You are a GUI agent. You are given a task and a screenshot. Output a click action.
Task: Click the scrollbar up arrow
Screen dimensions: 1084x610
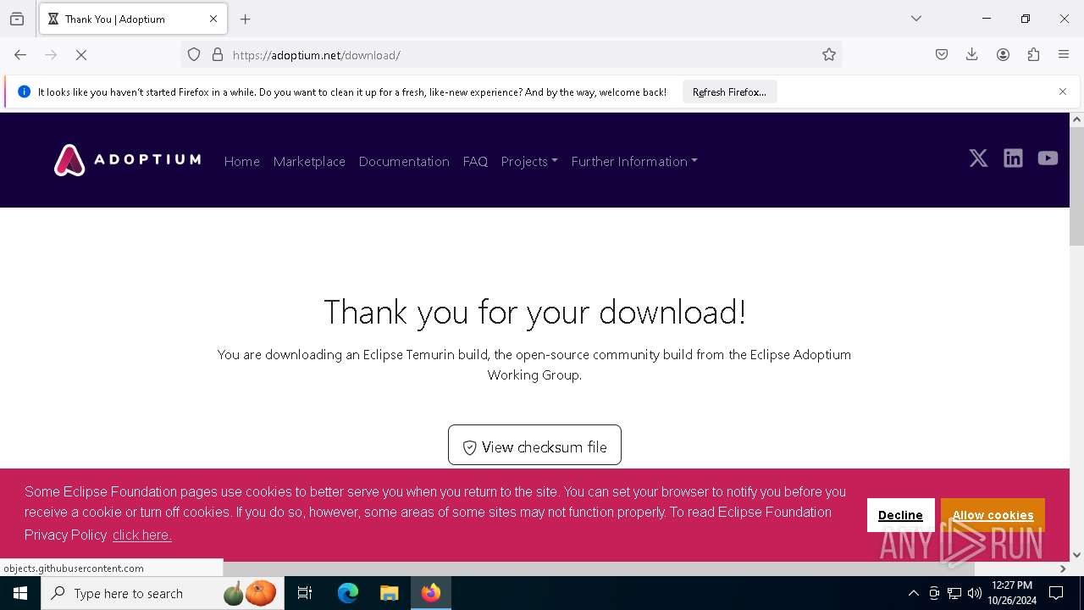click(1076, 119)
